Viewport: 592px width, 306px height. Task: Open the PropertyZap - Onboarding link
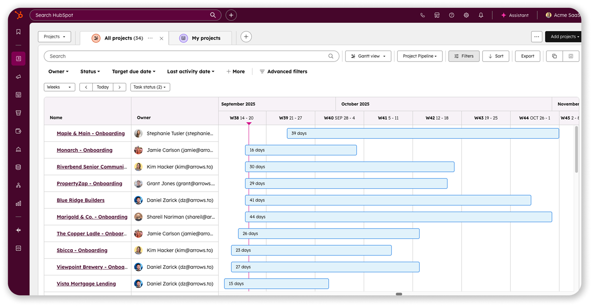coord(89,184)
